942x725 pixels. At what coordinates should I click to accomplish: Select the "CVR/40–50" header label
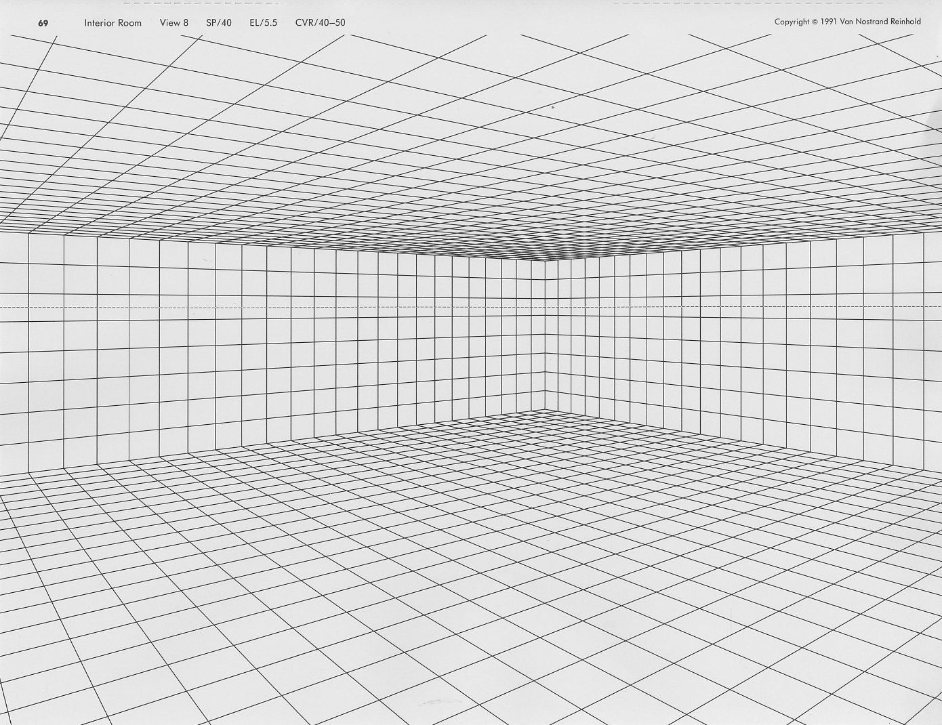click(320, 23)
